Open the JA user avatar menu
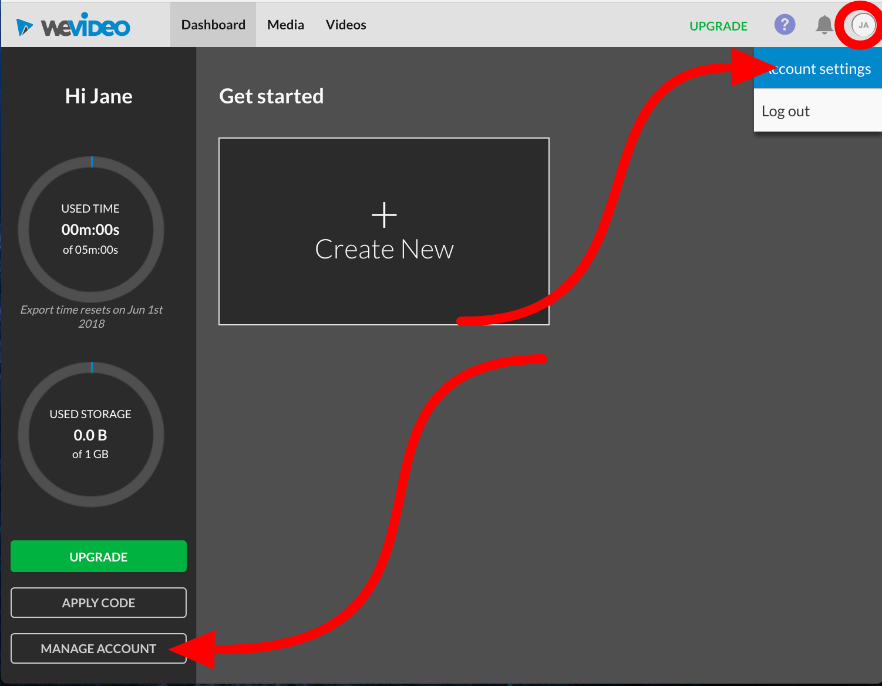The height and width of the screenshot is (686, 882). [863, 25]
